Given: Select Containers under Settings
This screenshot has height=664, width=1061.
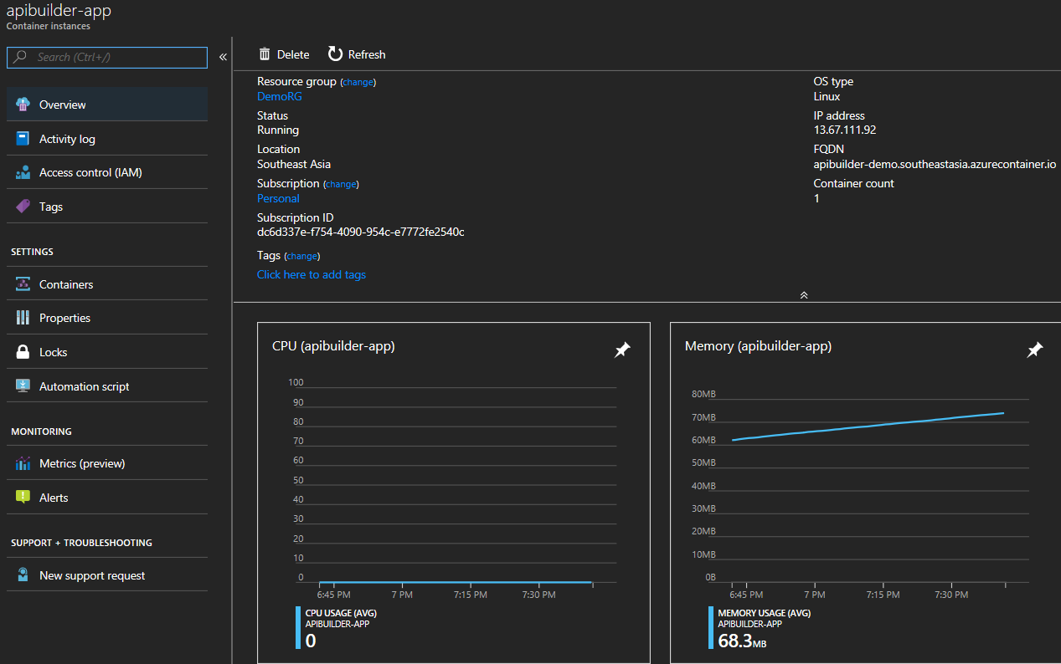Looking at the screenshot, I should coord(107,284).
